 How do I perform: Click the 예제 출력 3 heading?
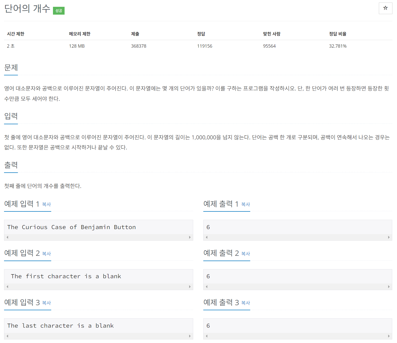pyautogui.click(x=221, y=302)
